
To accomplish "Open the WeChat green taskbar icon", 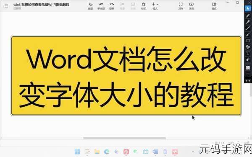I will point(136,151).
